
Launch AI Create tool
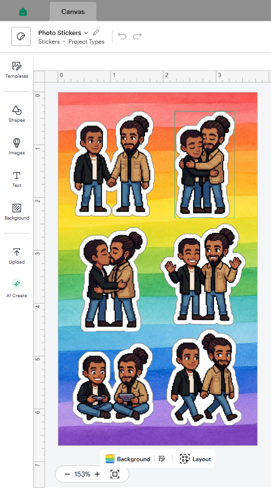pos(16,288)
